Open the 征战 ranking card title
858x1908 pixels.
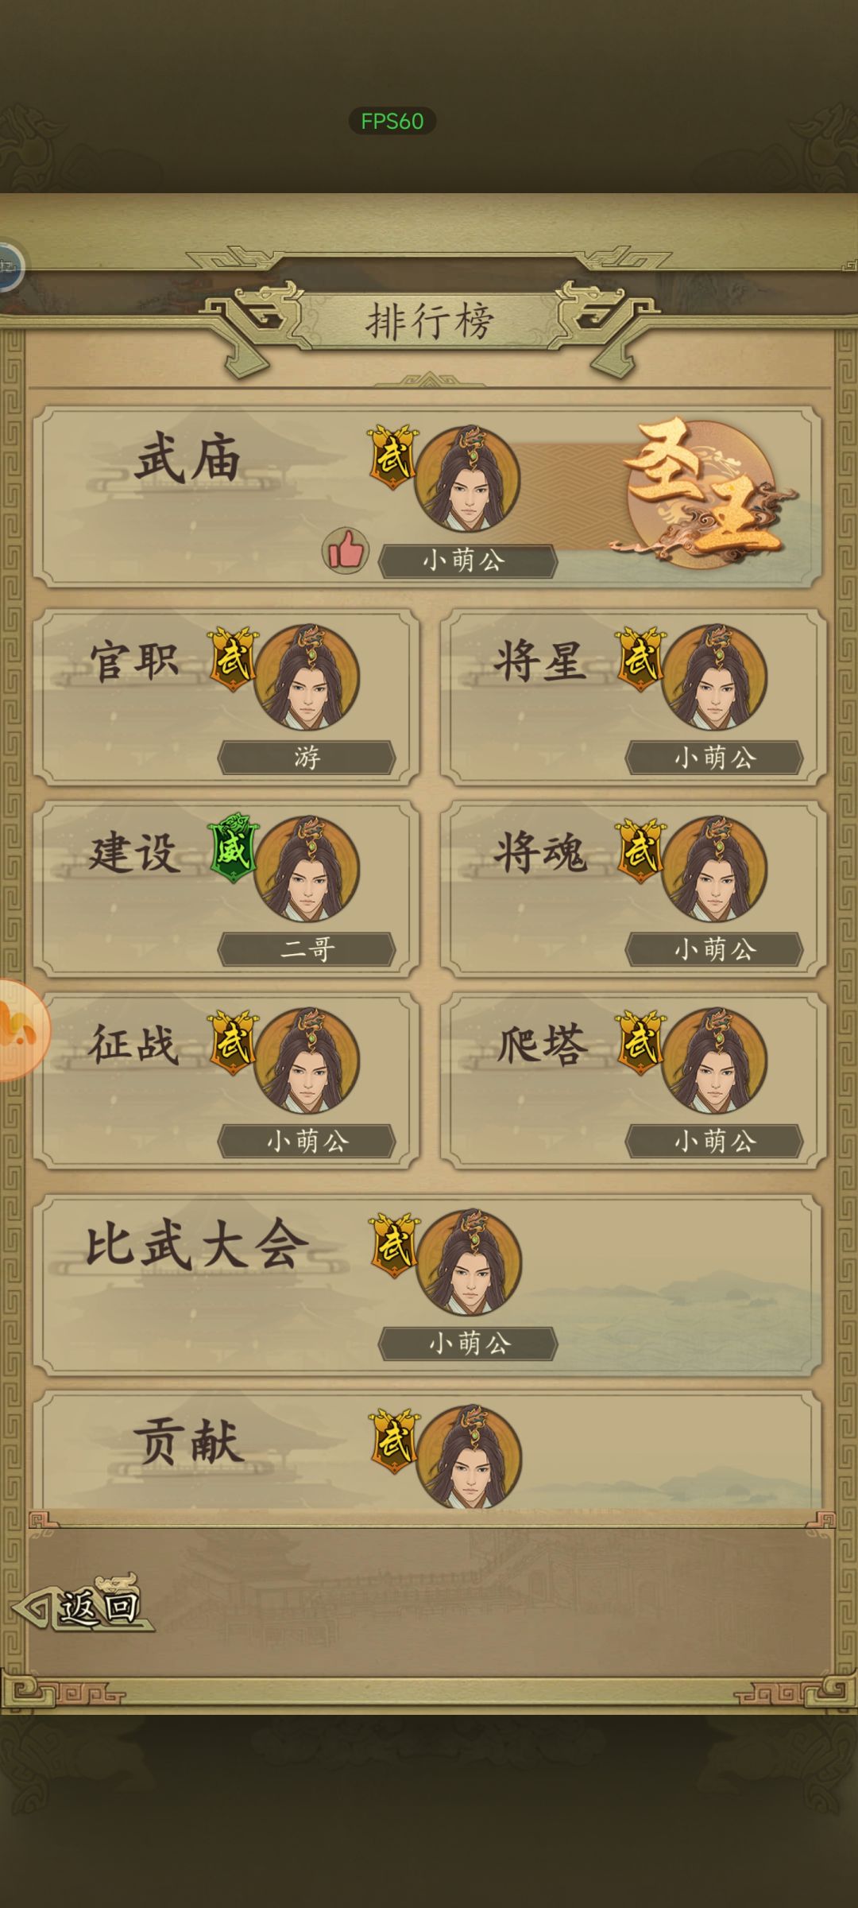(133, 1044)
